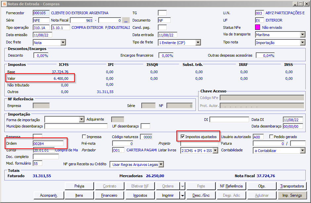This screenshot has width=311, height=203.
Task: Click the Ordem field 00284
Action: click(48, 143)
